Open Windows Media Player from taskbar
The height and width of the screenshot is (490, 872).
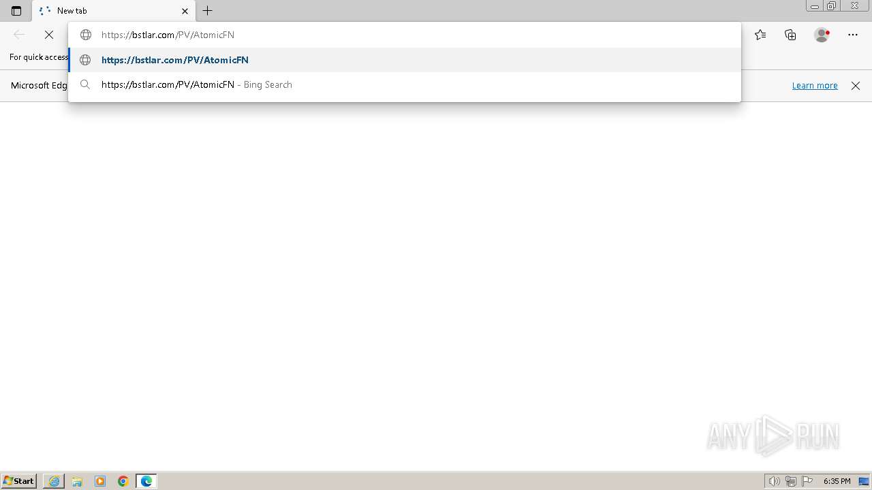(x=100, y=481)
